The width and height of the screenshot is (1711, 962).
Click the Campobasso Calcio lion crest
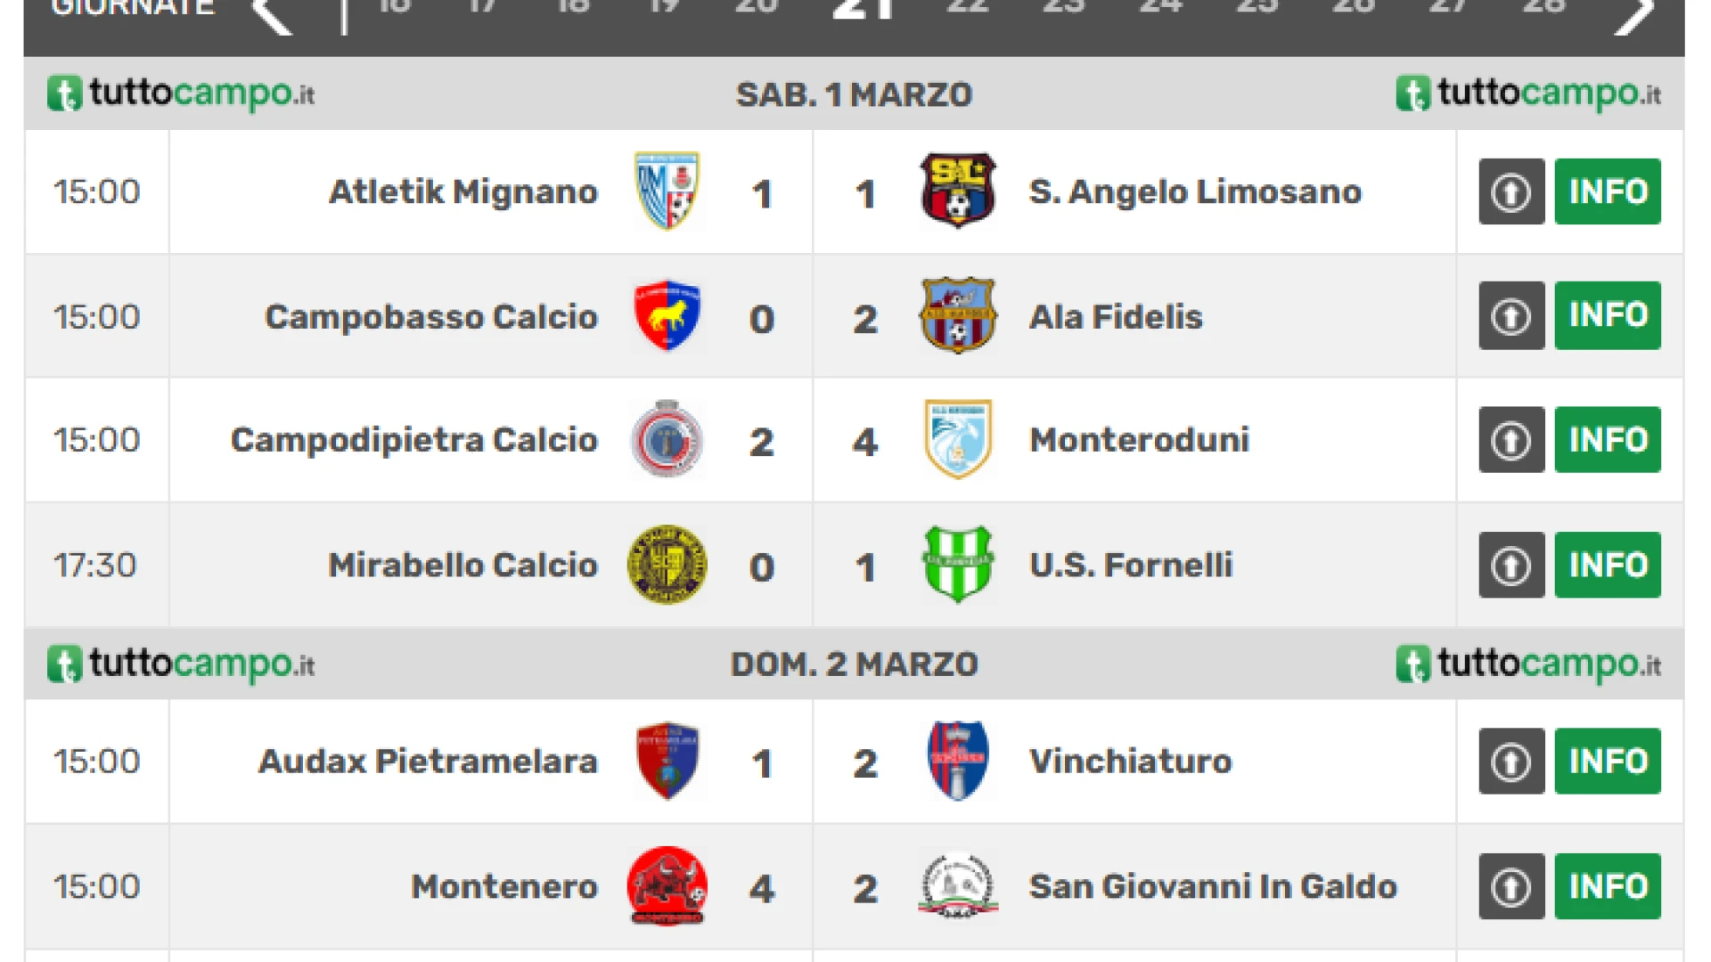667,315
